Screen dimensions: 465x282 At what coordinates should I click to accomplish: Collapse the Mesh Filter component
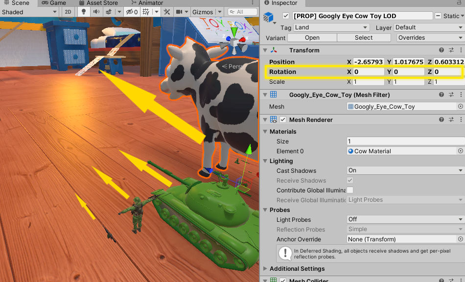pyautogui.click(x=265, y=95)
